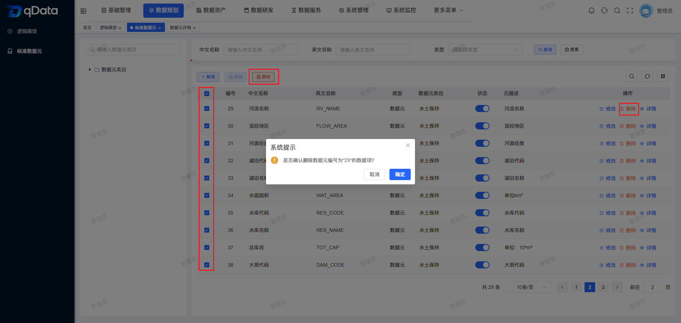Screen dimensions: 681x323
Task: Edit row 32 湖泊代码
Action: [608, 161]
